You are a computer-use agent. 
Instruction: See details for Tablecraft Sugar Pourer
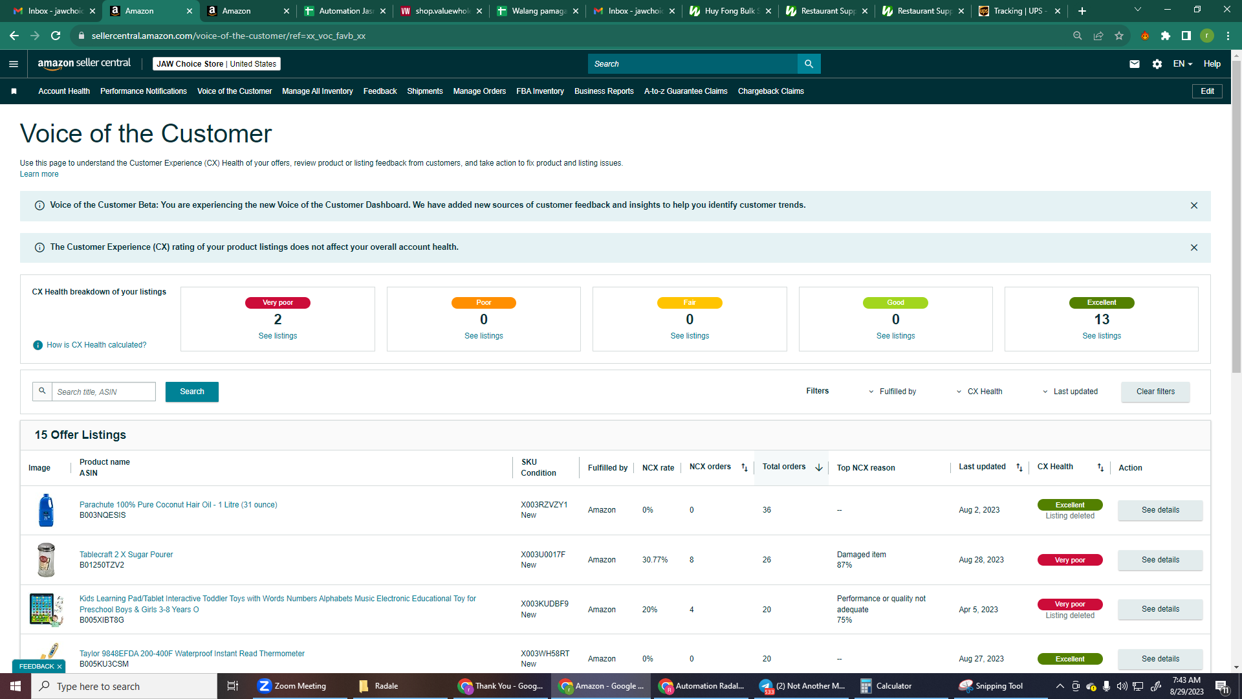pos(1160,560)
